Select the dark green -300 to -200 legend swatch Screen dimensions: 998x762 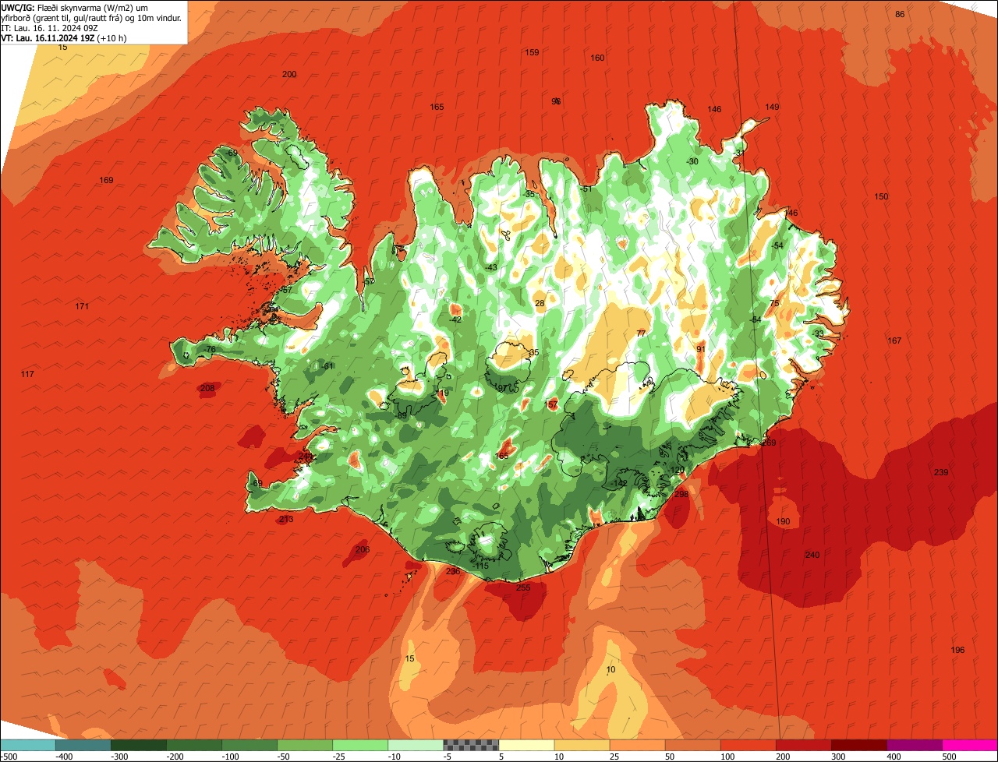(139, 745)
